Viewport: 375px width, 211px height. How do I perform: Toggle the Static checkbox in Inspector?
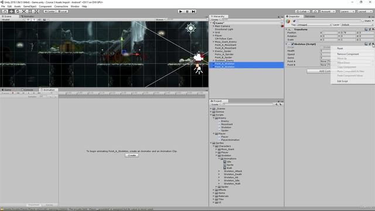point(363,21)
